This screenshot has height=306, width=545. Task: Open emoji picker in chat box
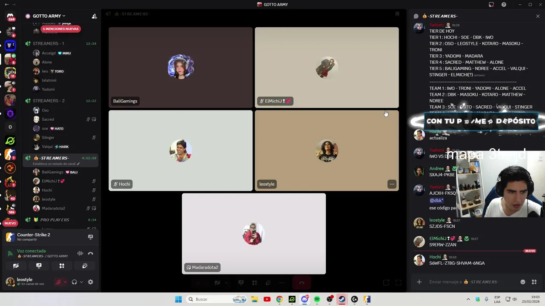point(523,282)
